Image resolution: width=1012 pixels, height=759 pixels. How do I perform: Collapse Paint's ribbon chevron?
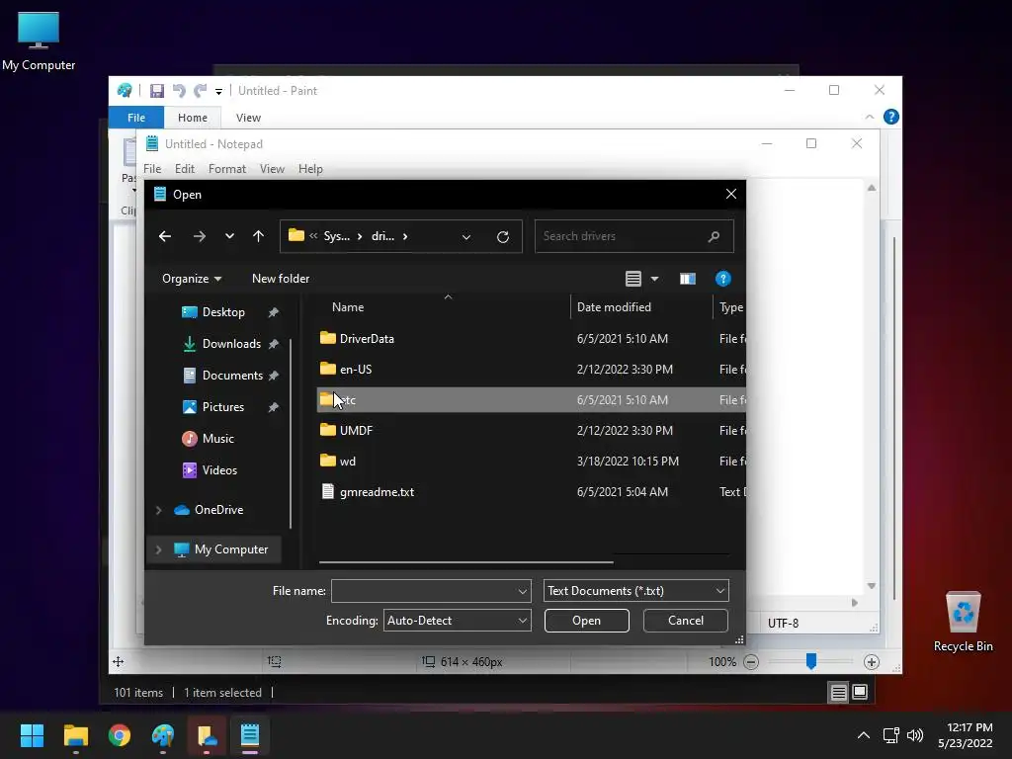(x=870, y=117)
